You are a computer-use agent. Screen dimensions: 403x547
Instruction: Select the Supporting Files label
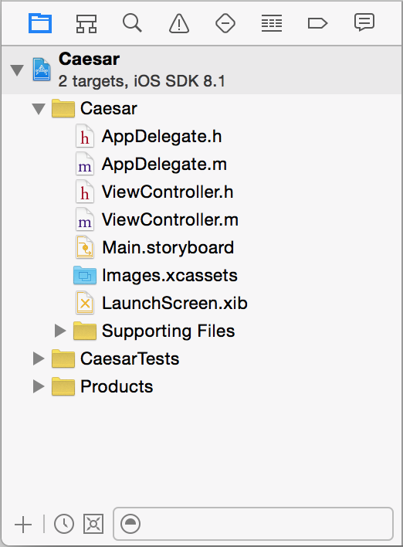click(168, 331)
